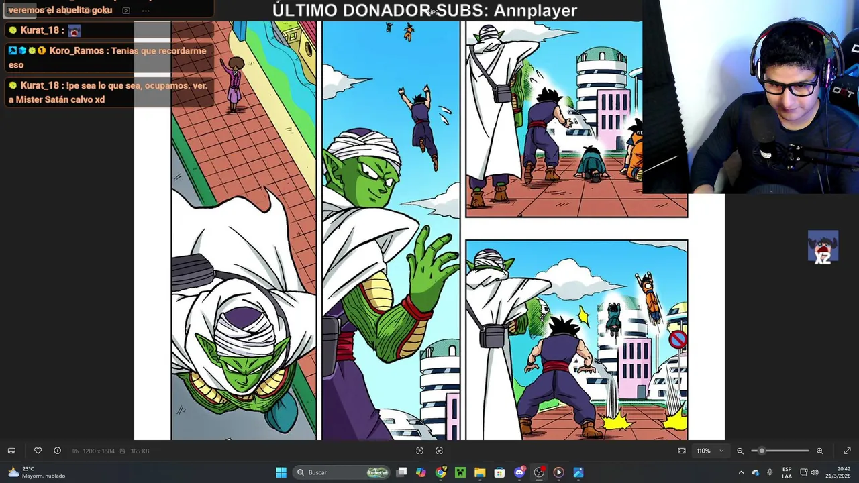
Task: Click the X2 emote overlay thumbnail
Action: (823, 248)
